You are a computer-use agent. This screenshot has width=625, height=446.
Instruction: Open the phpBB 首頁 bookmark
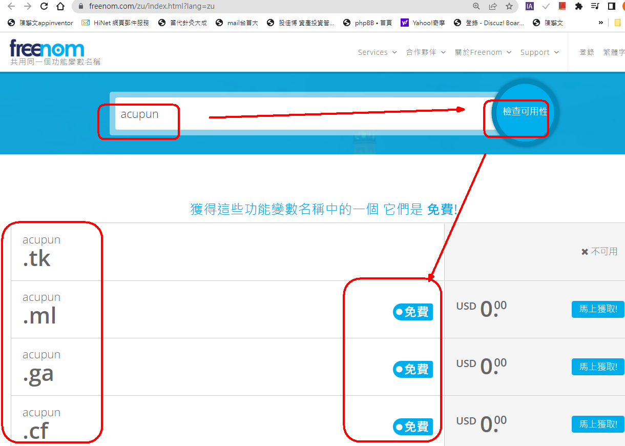pyautogui.click(x=368, y=23)
